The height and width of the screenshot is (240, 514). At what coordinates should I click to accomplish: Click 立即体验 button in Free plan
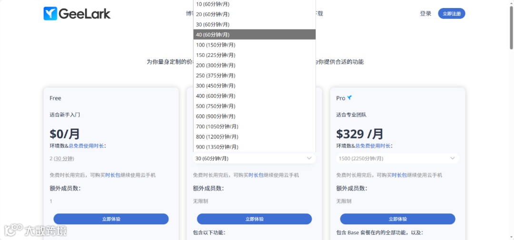tap(111, 219)
